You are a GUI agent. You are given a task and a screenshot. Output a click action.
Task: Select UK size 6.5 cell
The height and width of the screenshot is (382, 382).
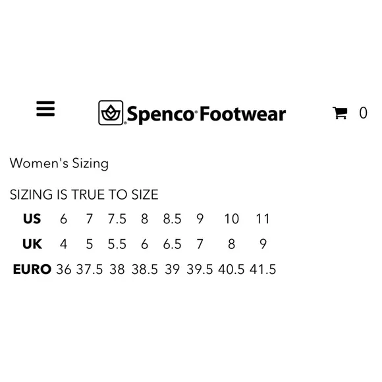pyautogui.click(x=173, y=244)
